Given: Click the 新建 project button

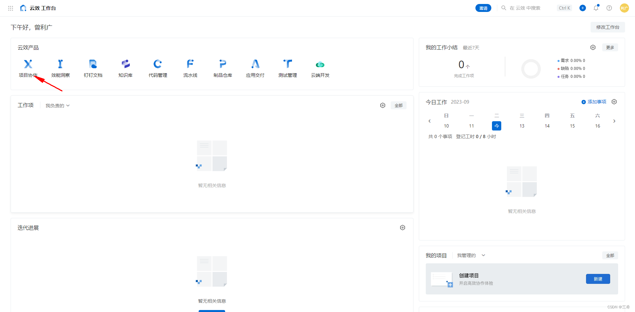Looking at the screenshot, I should click(598, 279).
